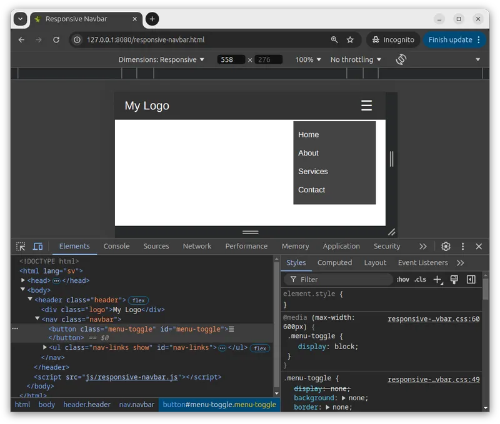Click the rotate viewport icon
This screenshot has height=424, width=500.
[x=401, y=59]
